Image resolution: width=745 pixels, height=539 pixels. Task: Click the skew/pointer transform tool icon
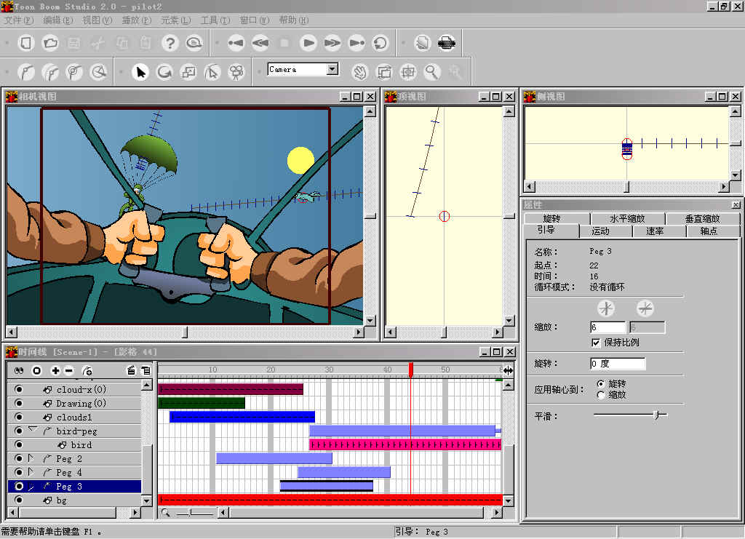[x=212, y=72]
